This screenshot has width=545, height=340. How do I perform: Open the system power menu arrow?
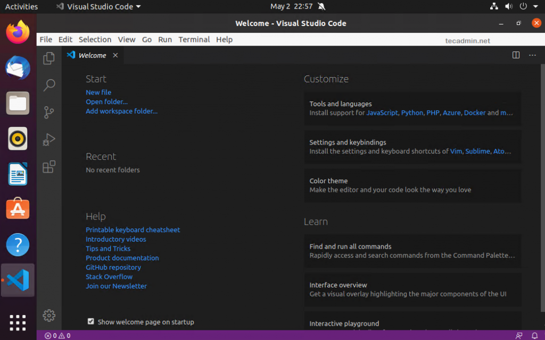coord(535,7)
